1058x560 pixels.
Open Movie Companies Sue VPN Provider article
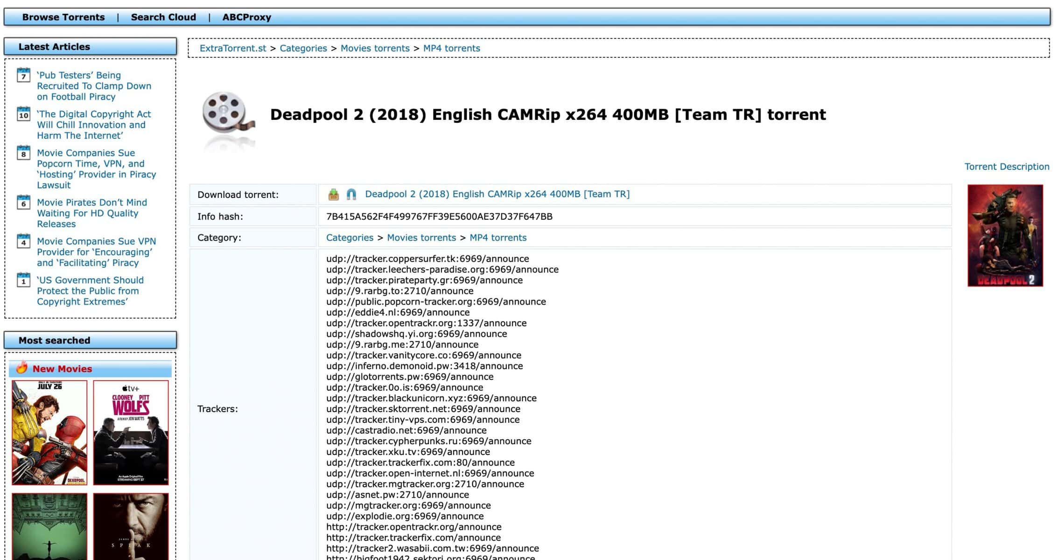coord(96,252)
